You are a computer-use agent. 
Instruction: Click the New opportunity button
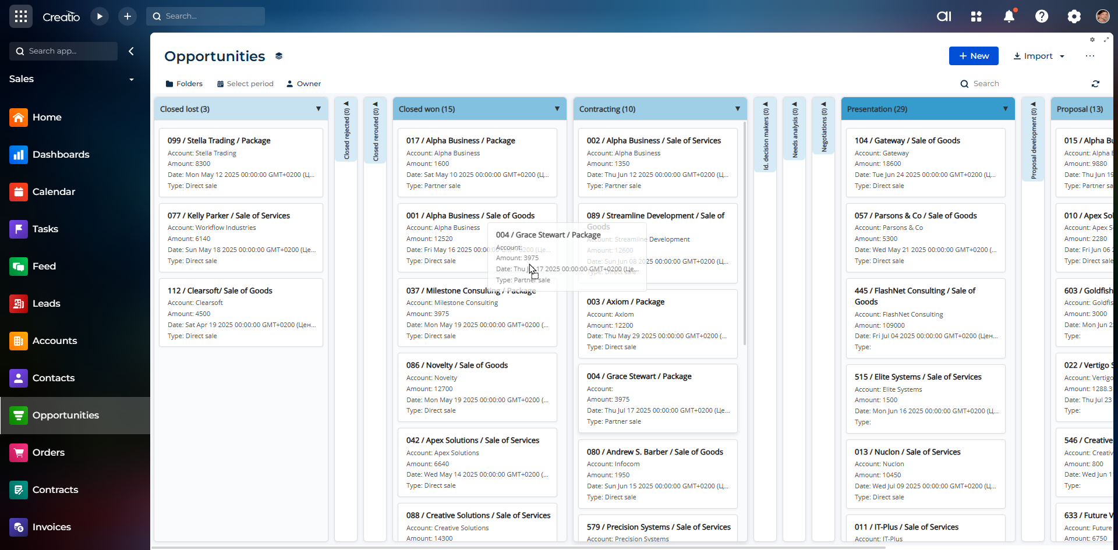(x=974, y=56)
